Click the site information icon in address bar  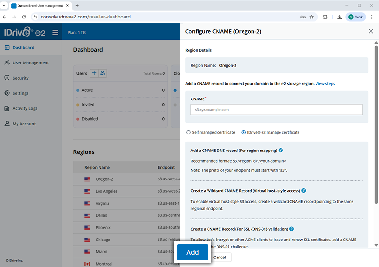coord(35,17)
